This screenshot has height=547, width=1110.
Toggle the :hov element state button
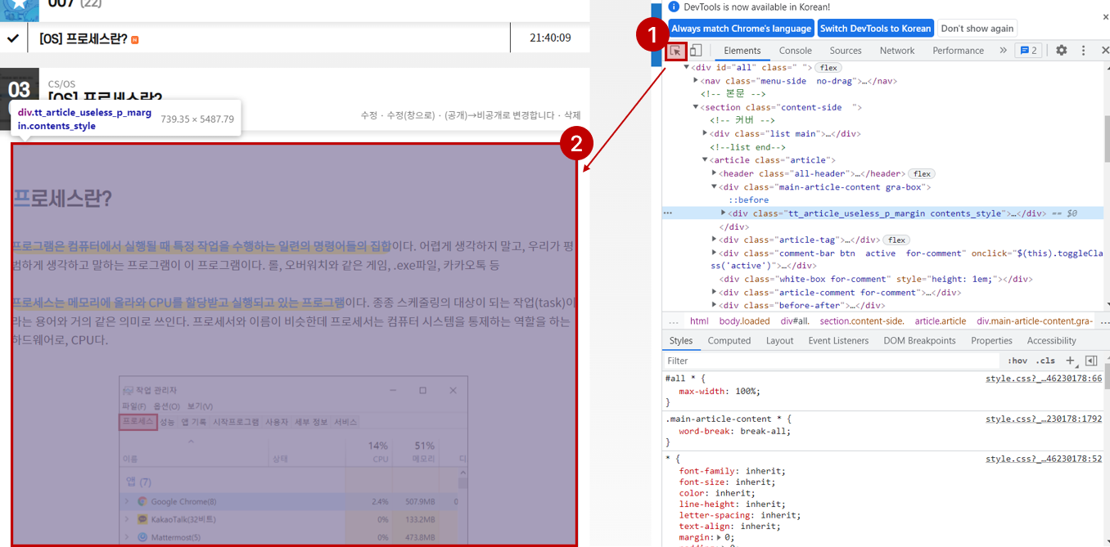pos(1018,361)
